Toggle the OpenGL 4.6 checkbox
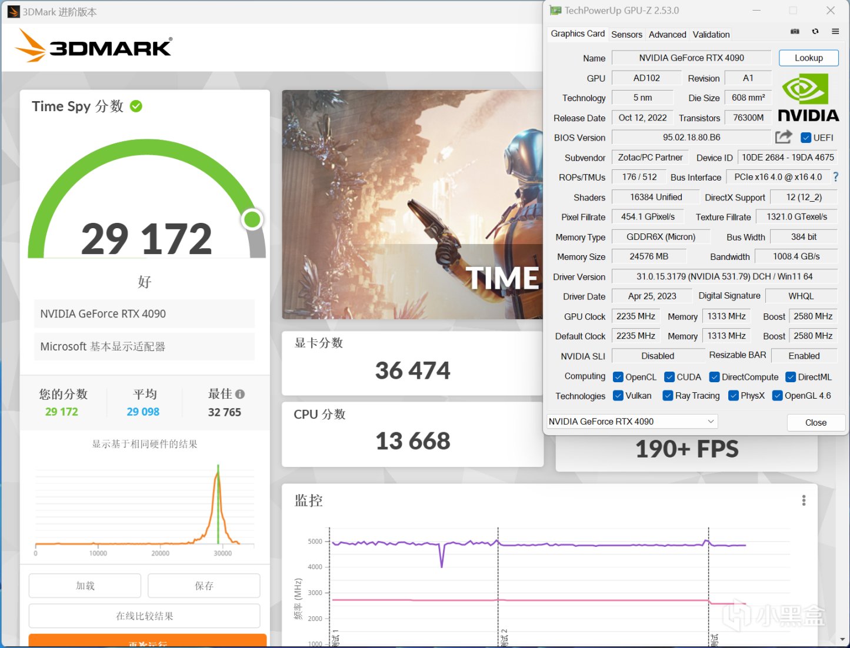Screen dimensions: 850x648 778,396
